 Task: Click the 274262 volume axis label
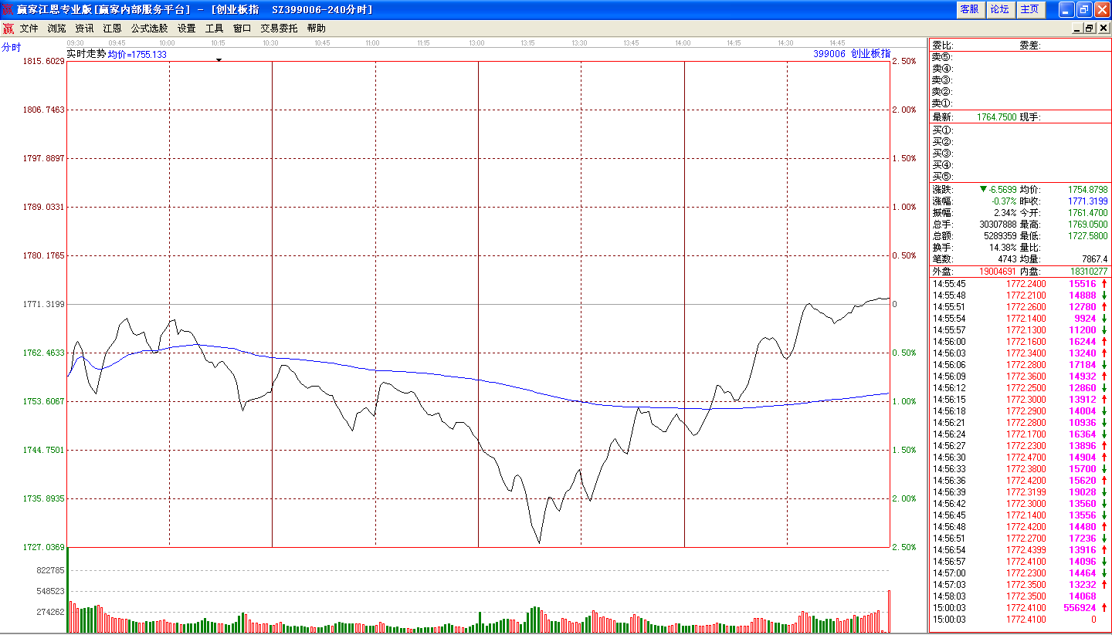pos(49,612)
